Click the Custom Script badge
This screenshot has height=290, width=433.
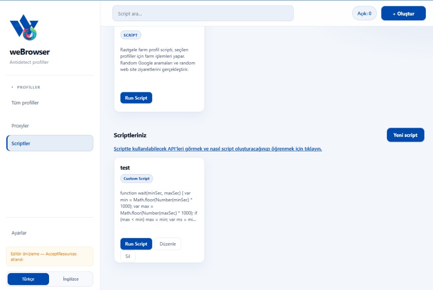pyautogui.click(x=137, y=179)
